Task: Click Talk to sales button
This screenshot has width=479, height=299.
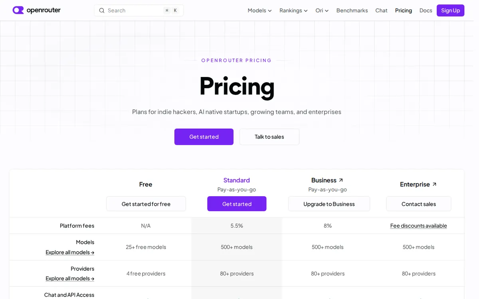Action: pos(269,137)
